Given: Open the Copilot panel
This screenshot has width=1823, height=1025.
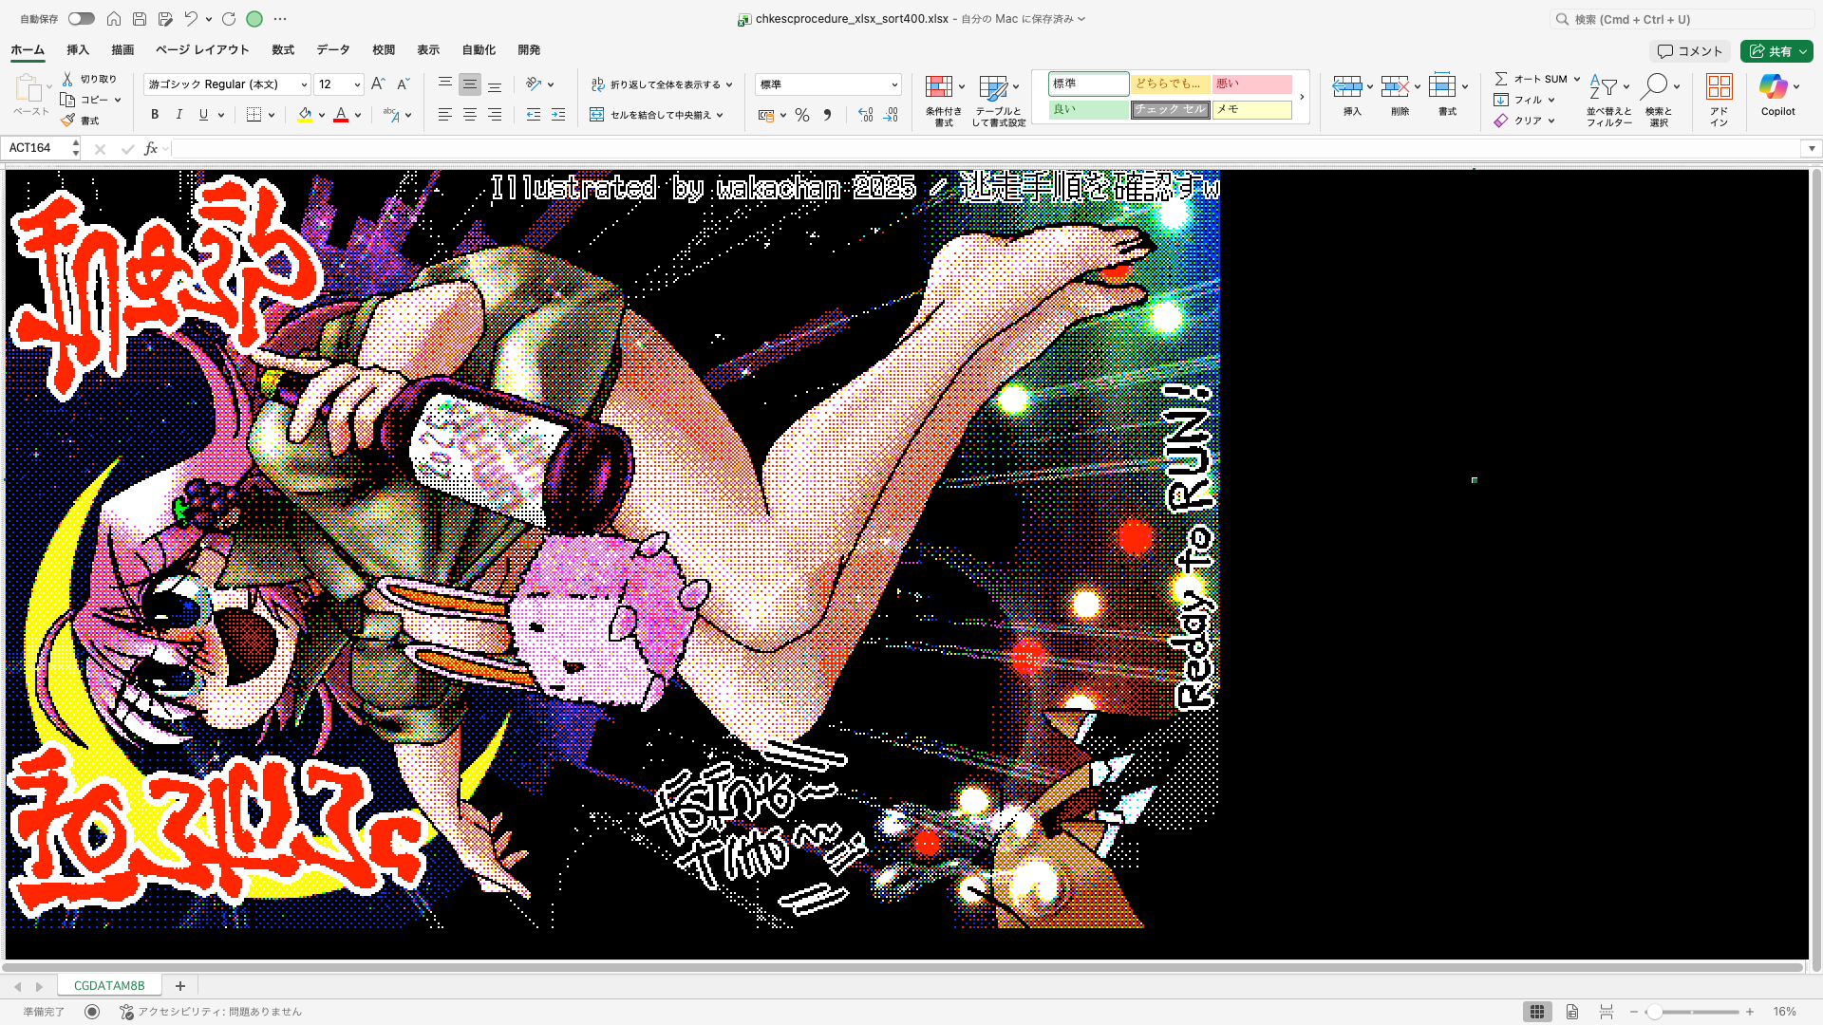Looking at the screenshot, I should [x=1777, y=94].
